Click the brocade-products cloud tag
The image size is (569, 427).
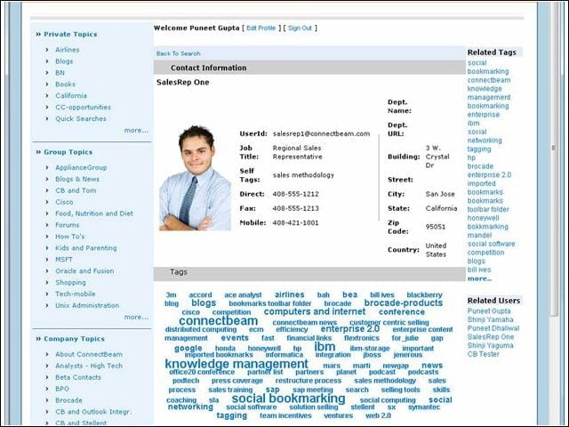(404, 303)
